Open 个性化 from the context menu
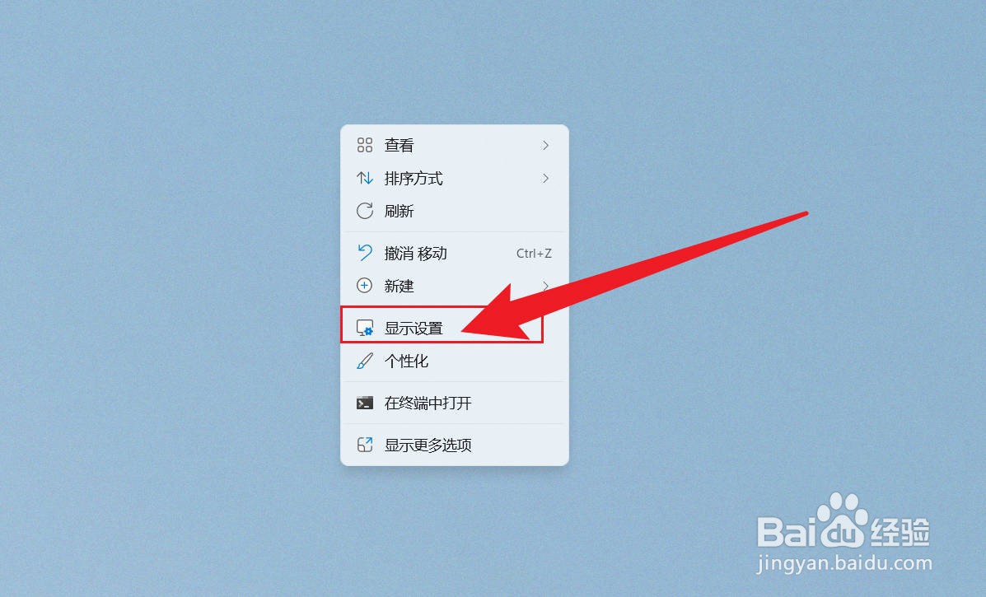 tap(406, 361)
